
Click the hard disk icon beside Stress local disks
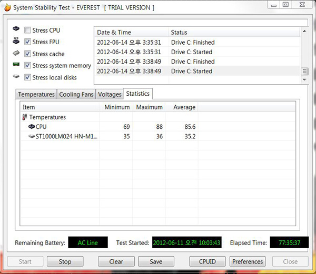point(16,76)
